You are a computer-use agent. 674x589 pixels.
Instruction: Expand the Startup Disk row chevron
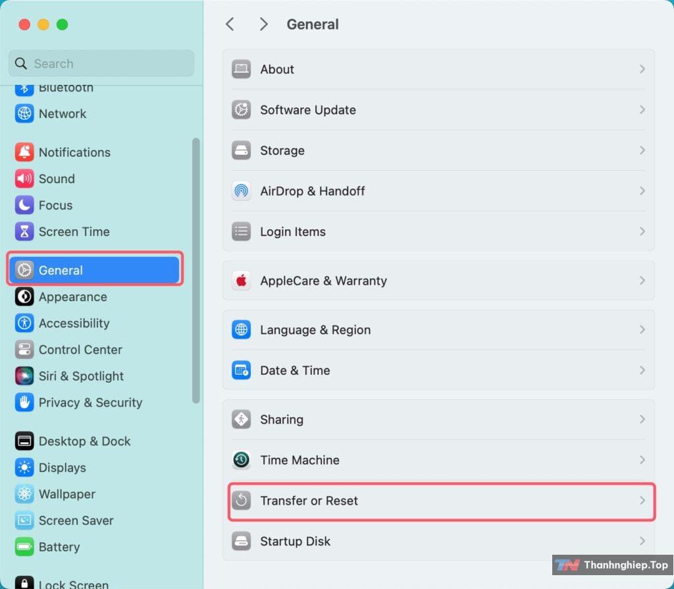(642, 541)
